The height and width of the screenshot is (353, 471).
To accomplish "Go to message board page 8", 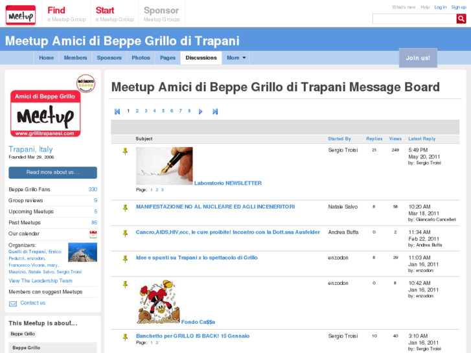I will (x=189, y=111).
